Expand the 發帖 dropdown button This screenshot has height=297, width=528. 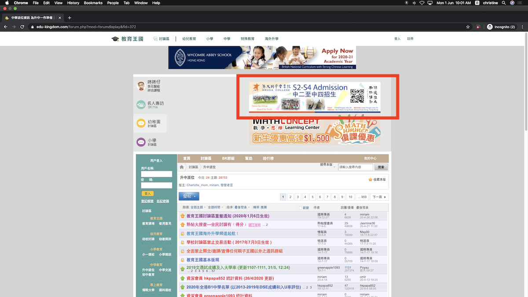point(189,196)
